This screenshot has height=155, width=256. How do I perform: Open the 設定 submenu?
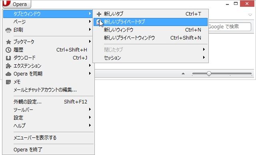coord(48,117)
